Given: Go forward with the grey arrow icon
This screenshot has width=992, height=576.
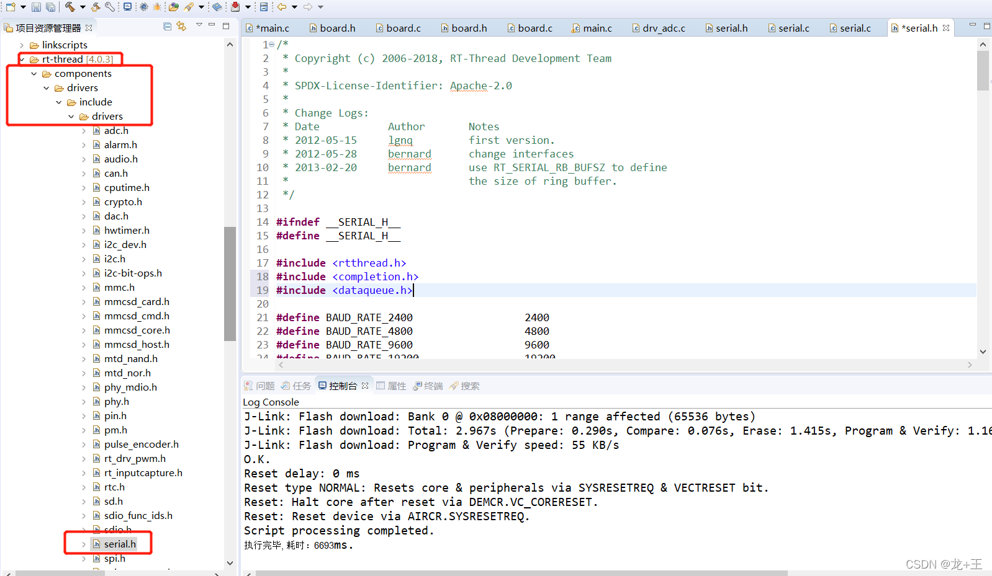Looking at the screenshot, I should pyautogui.click(x=308, y=7).
